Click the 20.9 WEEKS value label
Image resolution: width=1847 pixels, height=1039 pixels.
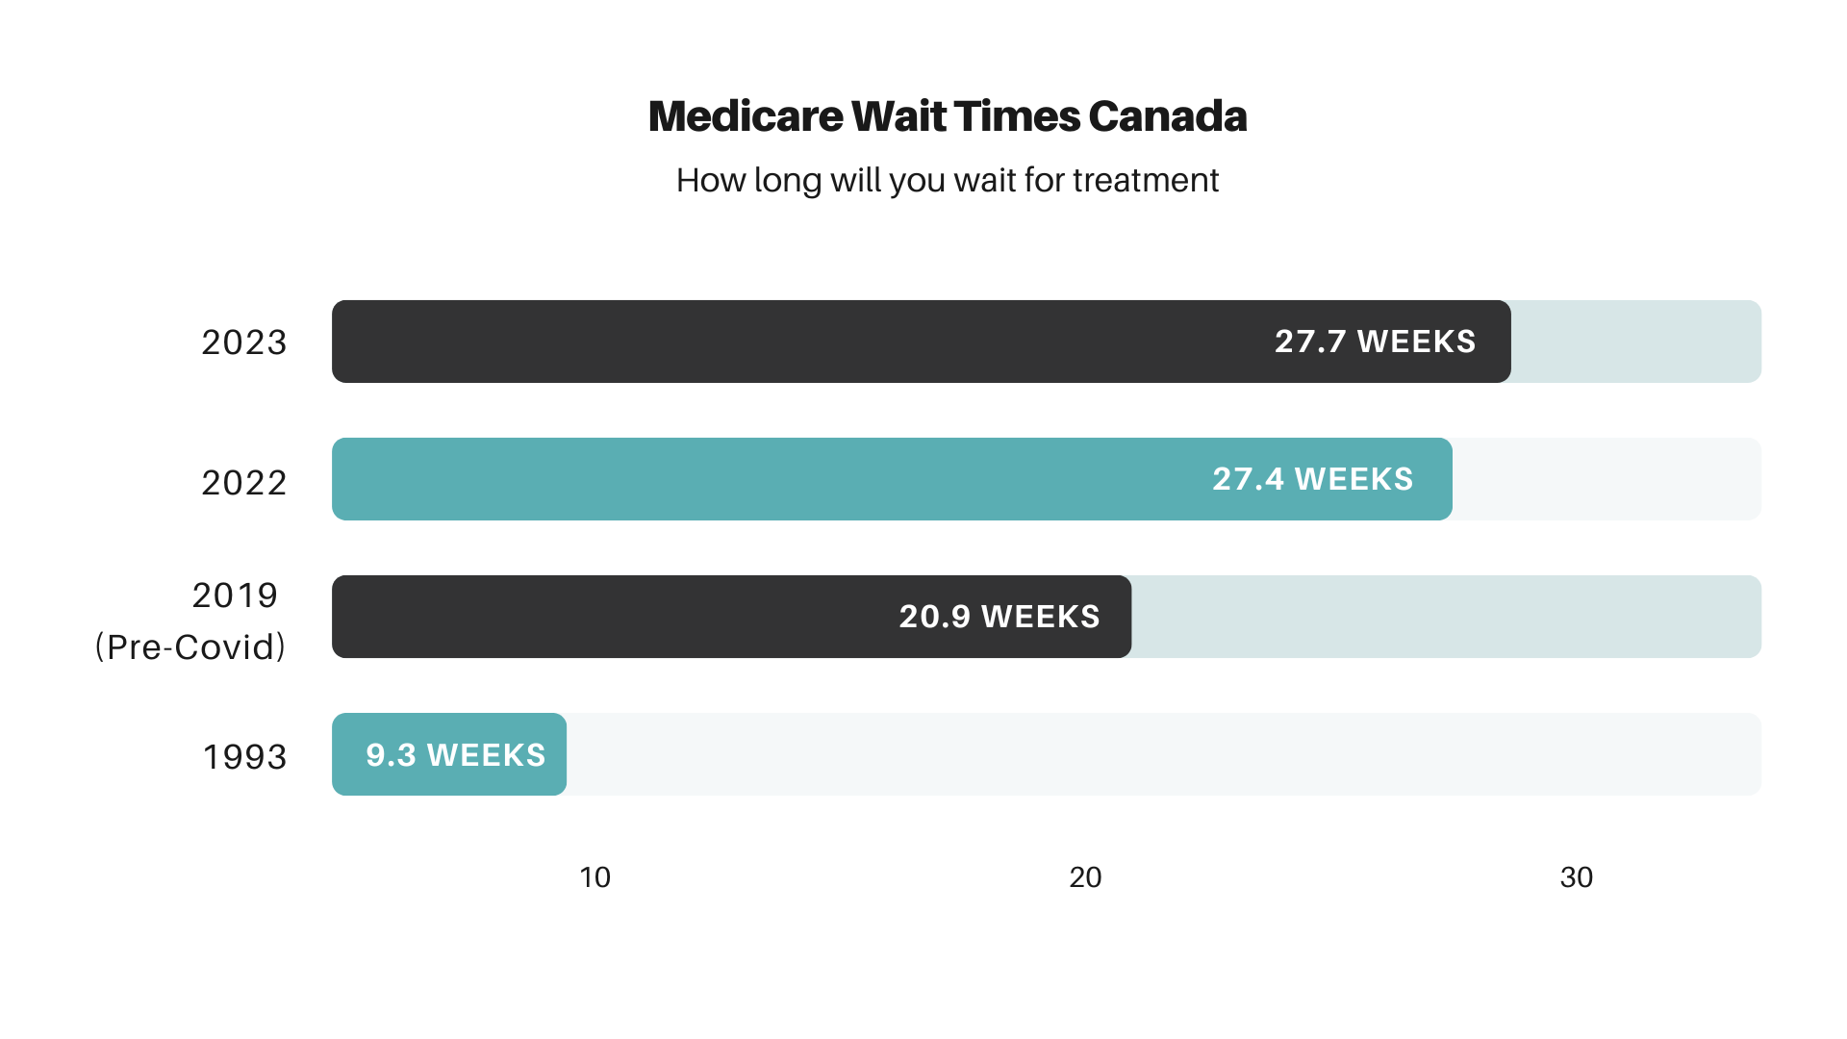(999, 617)
